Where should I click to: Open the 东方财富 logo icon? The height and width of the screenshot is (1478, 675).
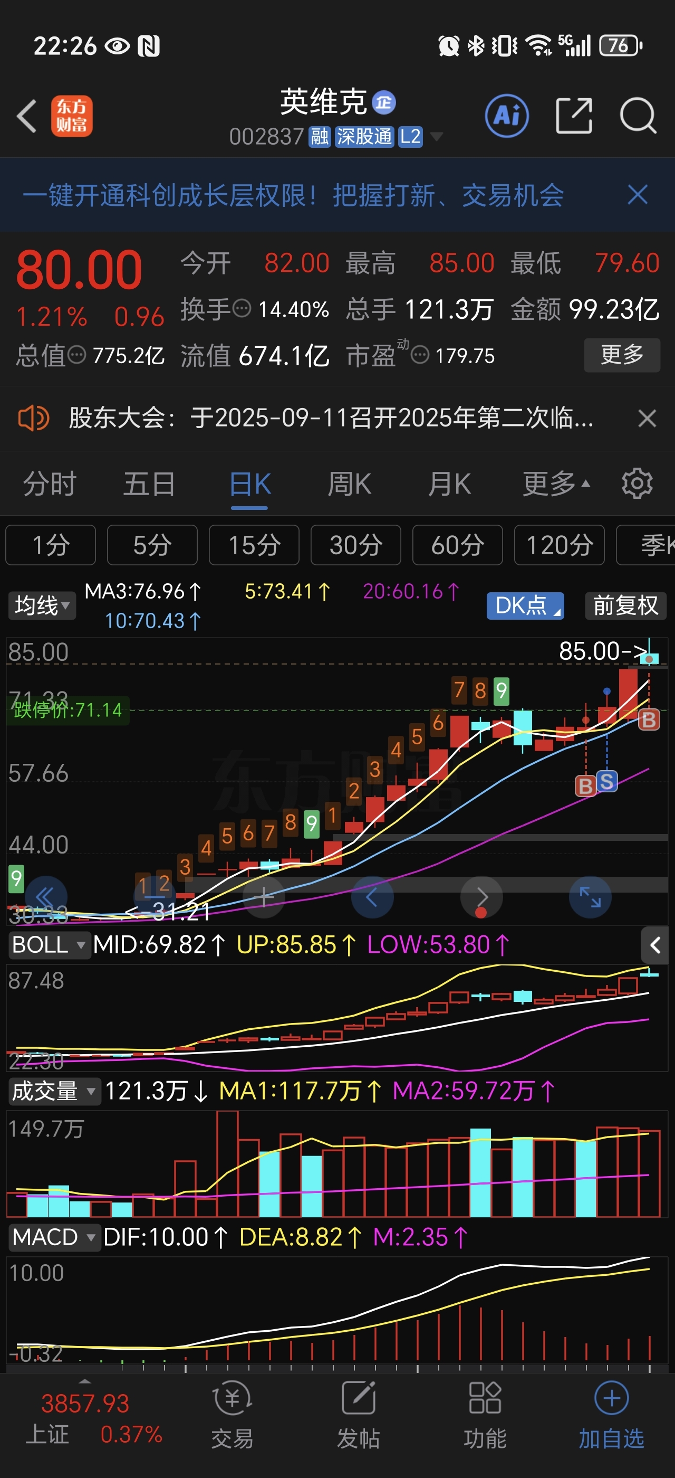click(x=72, y=117)
